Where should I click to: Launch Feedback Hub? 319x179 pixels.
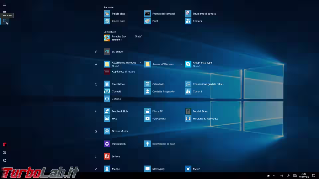pos(116,111)
